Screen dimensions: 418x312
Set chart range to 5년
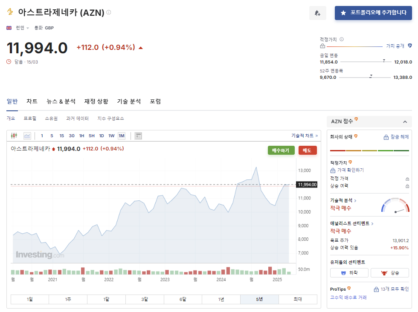(259, 299)
